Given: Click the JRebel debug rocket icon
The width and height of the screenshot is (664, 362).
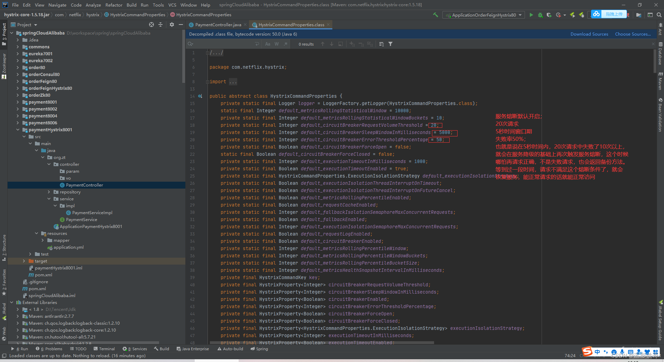Looking at the screenshot, I should (582, 15).
